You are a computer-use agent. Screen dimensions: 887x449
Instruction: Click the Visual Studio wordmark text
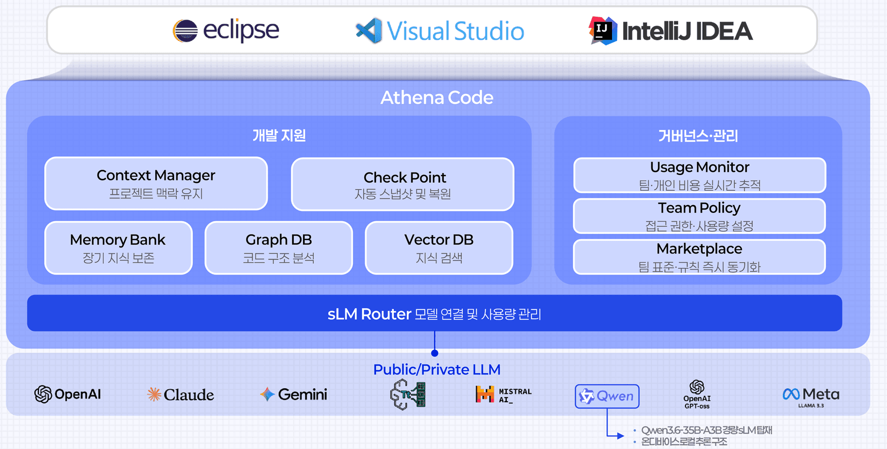pyautogui.click(x=455, y=31)
